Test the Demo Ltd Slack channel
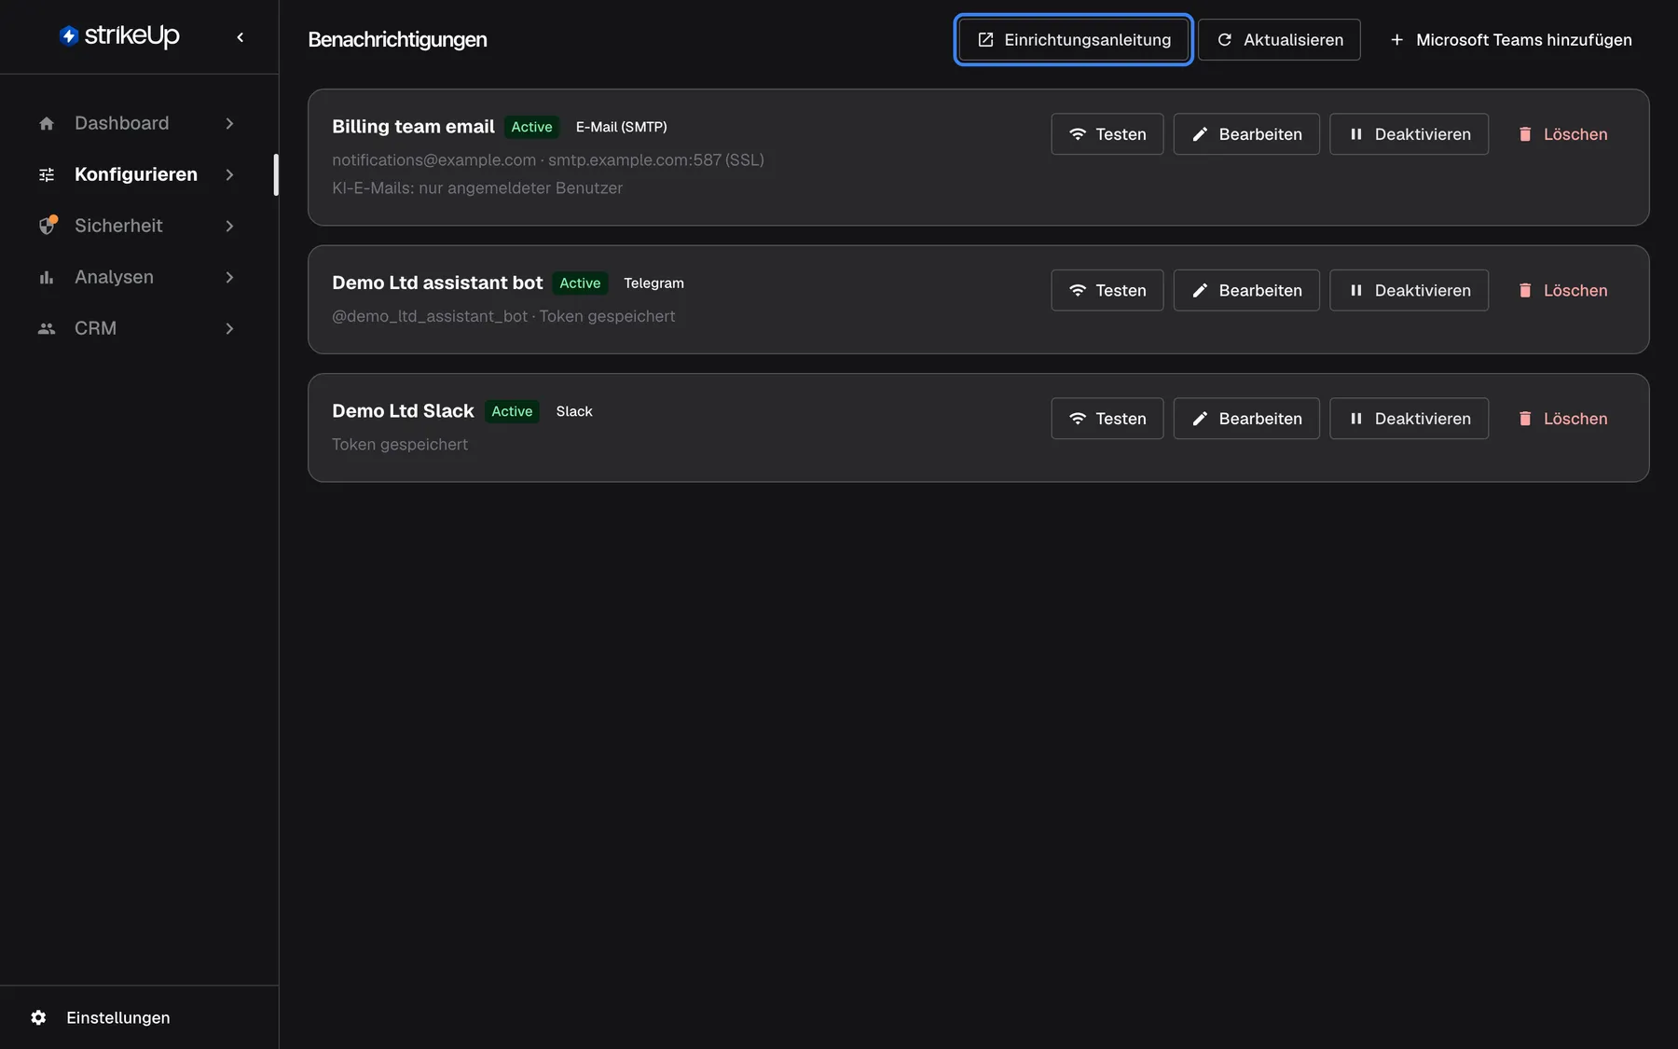Viewport: 1678px width, 1049px height. pyautogui.click(x=1107, y=419)
